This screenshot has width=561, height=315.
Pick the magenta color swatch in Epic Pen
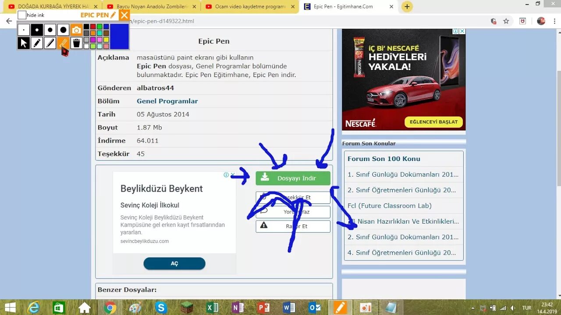click(93, 40)
